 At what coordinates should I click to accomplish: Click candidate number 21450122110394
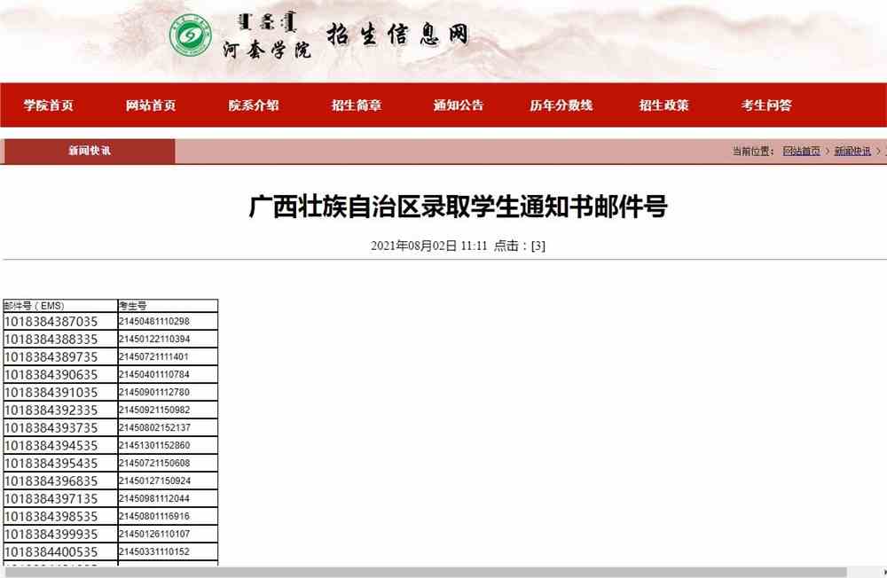[x=154, y=339]
